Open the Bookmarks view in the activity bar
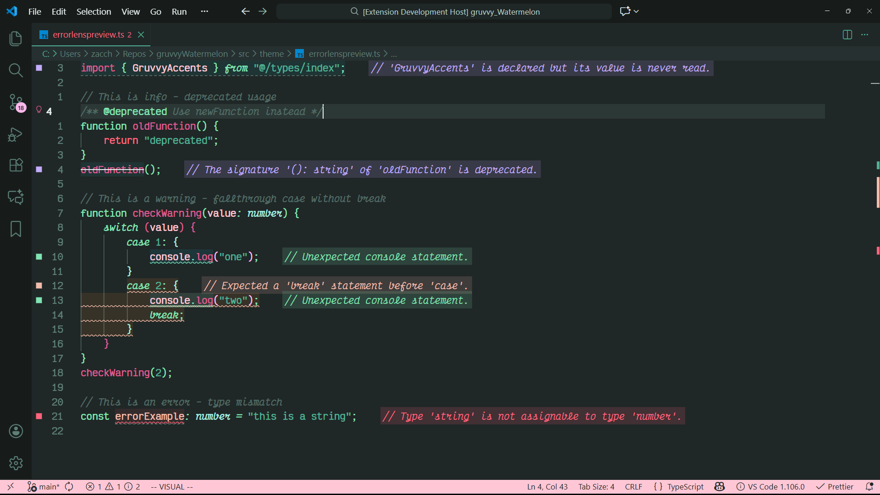Screen dimensions: 880x495 tap(16, 229)
